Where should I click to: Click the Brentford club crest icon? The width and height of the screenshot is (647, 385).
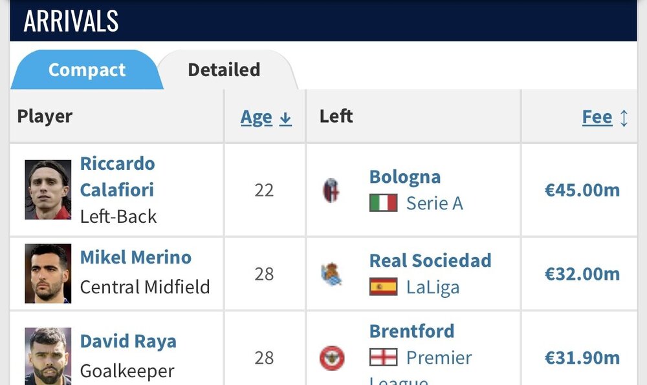(332, 358)
